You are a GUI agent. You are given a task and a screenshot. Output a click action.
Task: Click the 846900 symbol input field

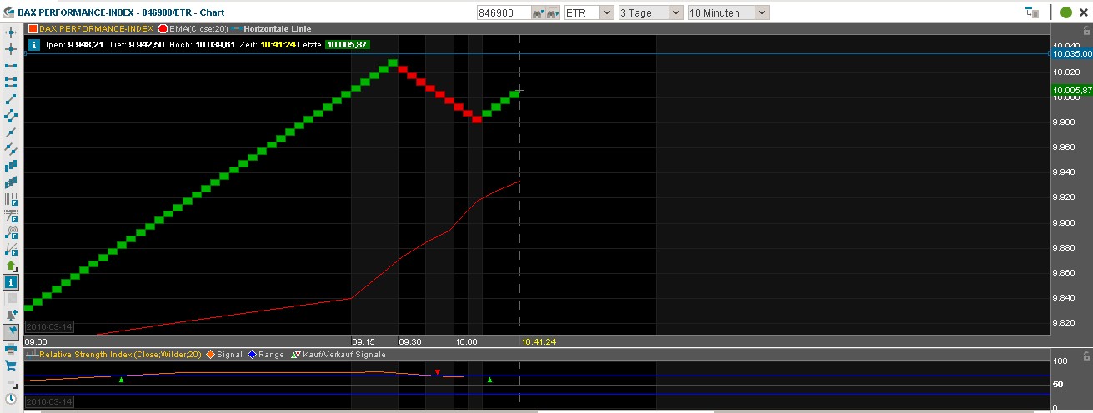coord(504,12)
